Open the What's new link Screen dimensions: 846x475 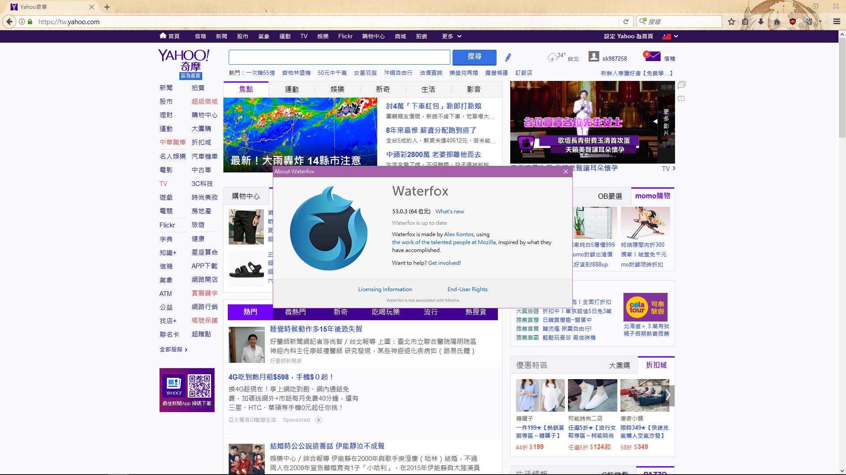coord(449,212)
